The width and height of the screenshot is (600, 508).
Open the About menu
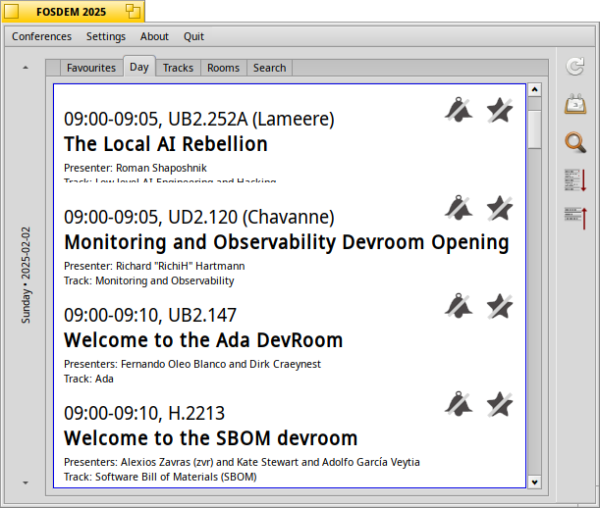[154, 36]
